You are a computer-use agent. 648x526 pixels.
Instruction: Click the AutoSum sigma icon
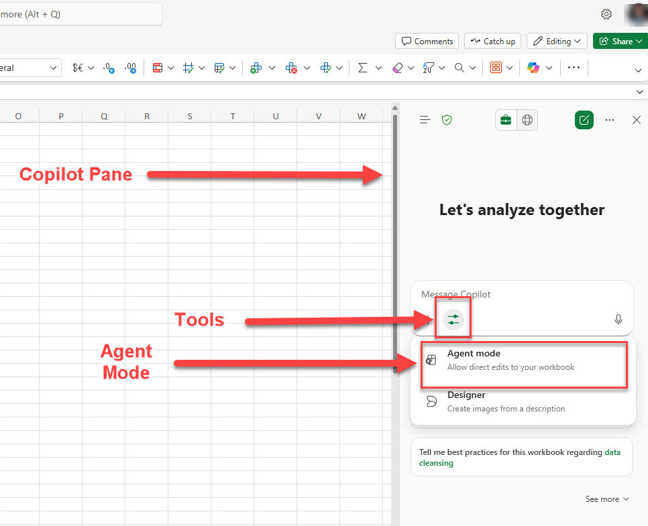click(x=362, y=68)
